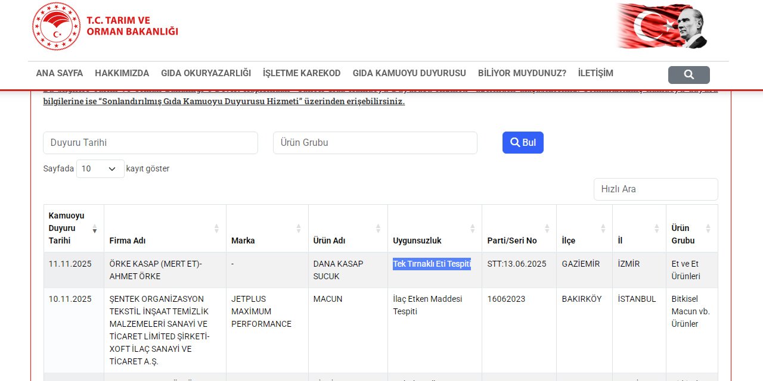Sort table by Firma Adı arrows
This screenshot has height=381, width=763.
[x=216, y=229]
